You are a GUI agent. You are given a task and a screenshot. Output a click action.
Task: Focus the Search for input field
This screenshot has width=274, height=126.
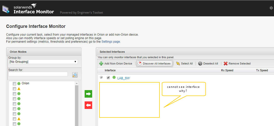38,74
